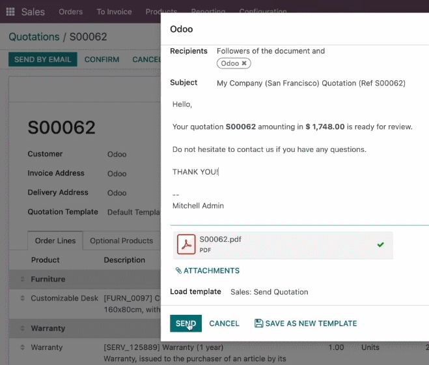
Task: Click Cancel on the quotation form
Action: tap(146, 59)
